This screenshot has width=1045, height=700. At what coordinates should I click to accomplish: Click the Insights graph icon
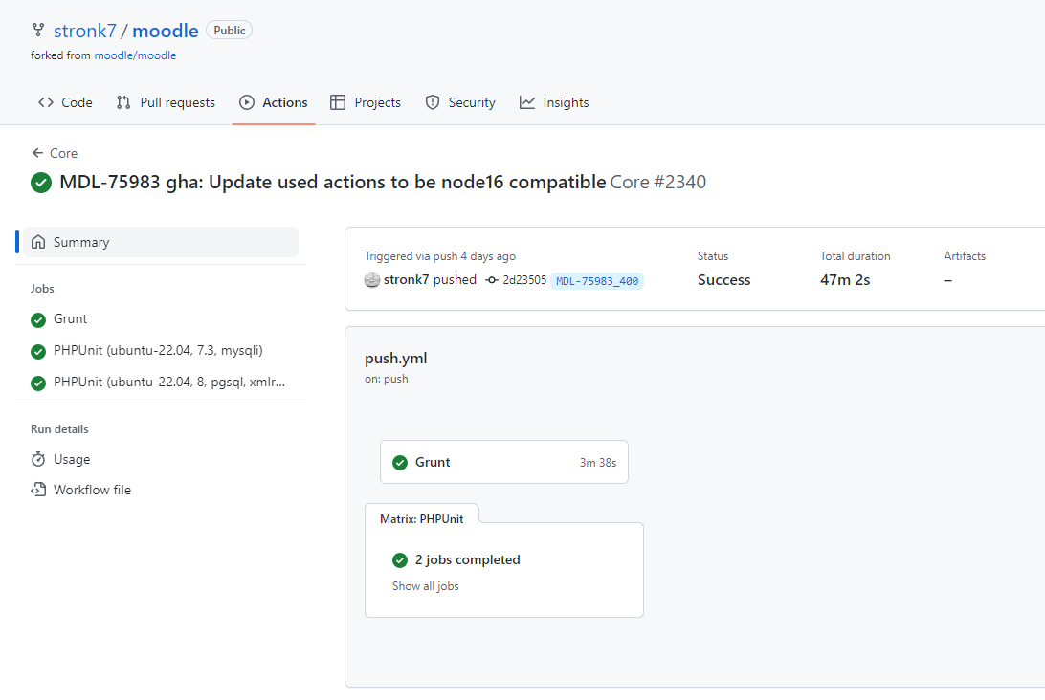(x=527, y=102)
